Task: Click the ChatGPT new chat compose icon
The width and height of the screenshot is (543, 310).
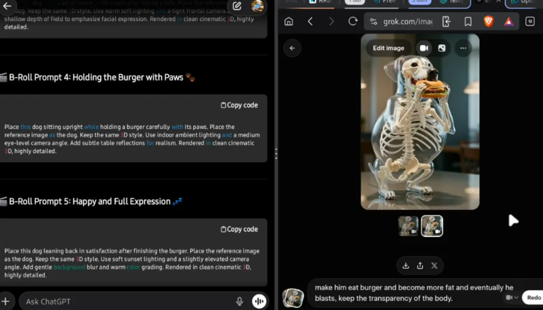Action: tap(237, 6)
